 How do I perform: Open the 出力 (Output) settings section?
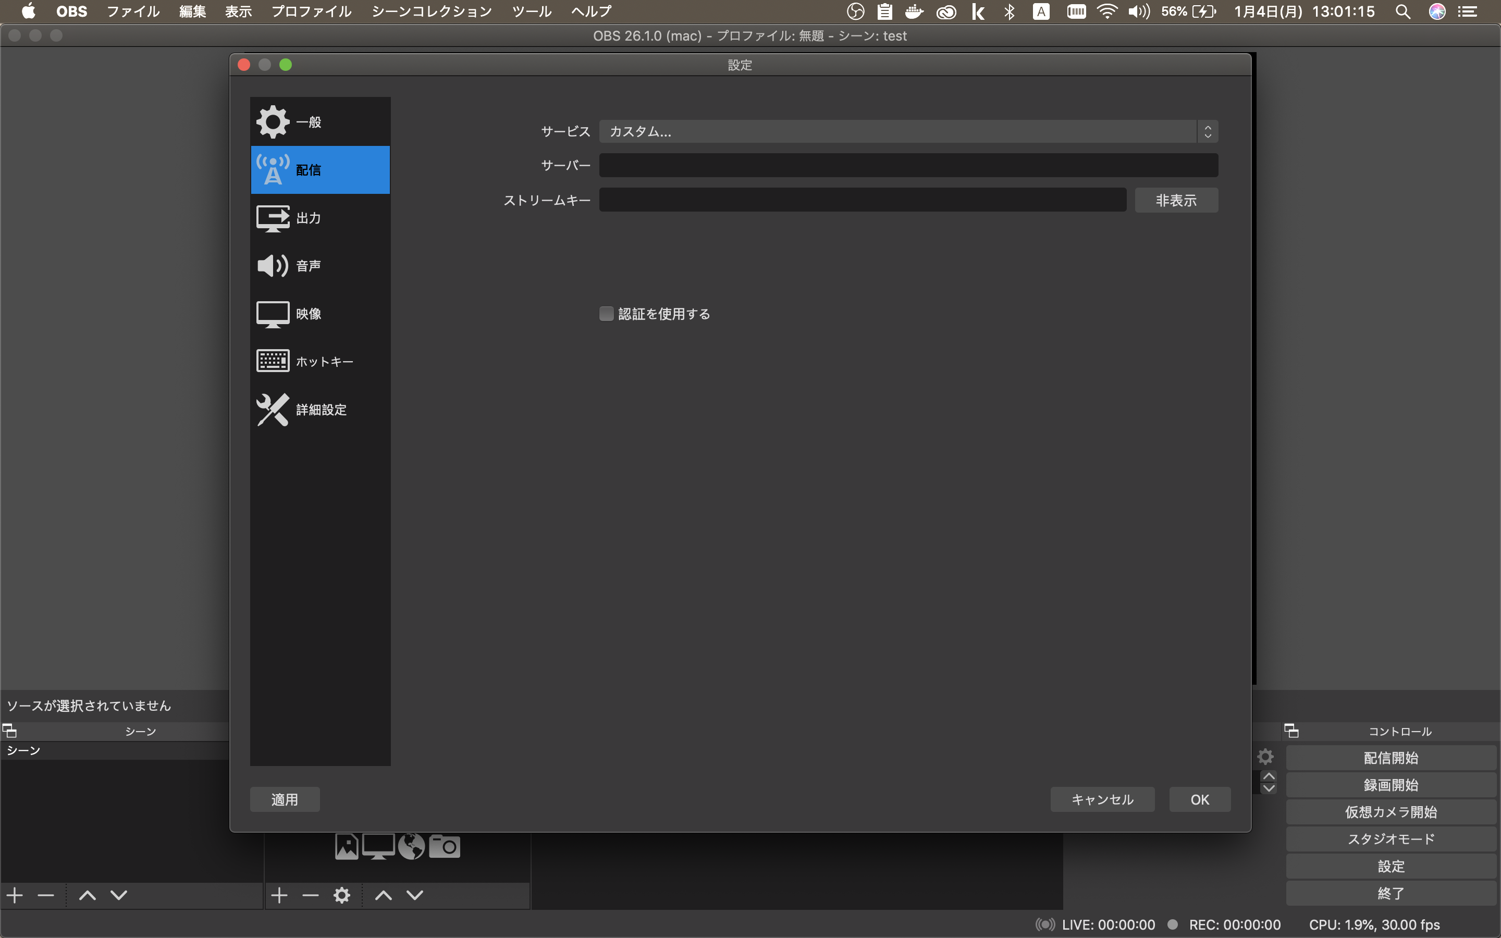(x=320, y=218)
